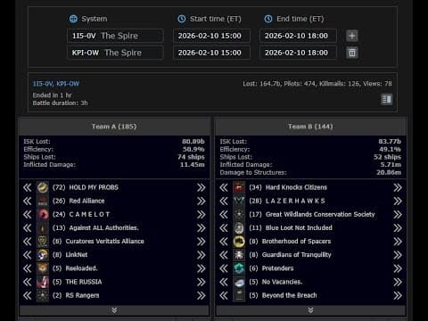Move LinkNet with left arrows

click(28, 255)
